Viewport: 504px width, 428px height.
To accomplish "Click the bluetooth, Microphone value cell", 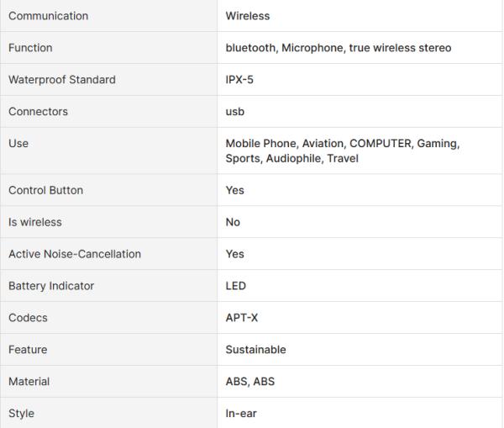I will [360, 48].
